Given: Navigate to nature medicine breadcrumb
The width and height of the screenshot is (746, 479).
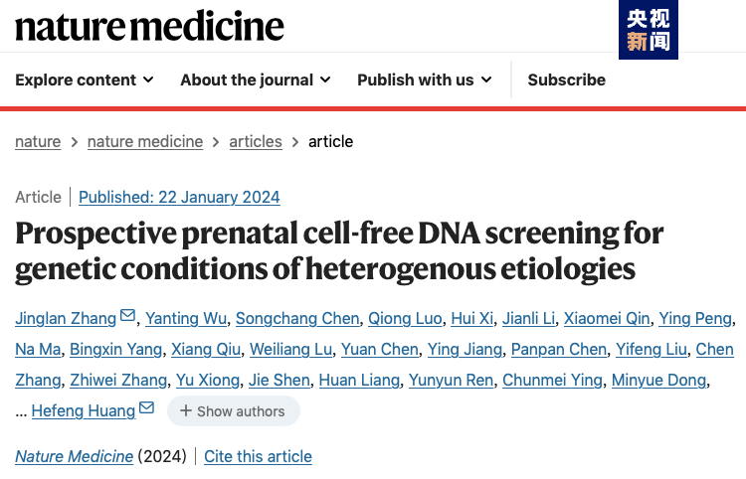Looking at the screenshot, I should click(145, 141).
